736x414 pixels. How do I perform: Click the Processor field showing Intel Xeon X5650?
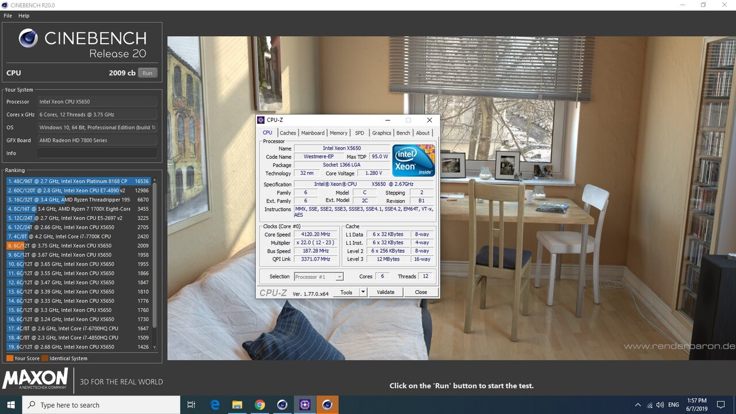[x=97, y=102]
